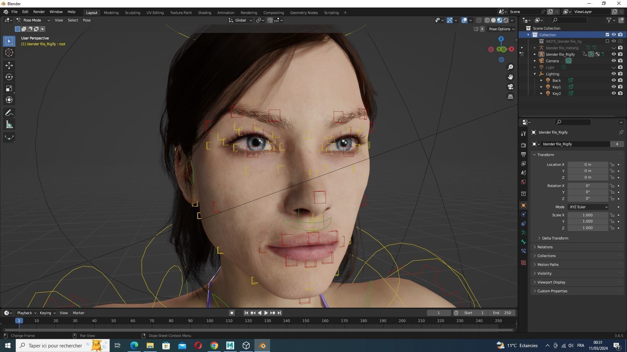Viewport: 627px width, 352px height.
Task: Open the Pose Mode dropdown
Action: [x=33, y=20]
